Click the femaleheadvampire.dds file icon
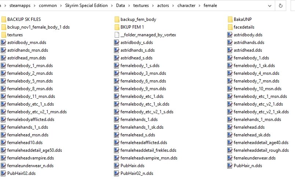 (3, 158)
